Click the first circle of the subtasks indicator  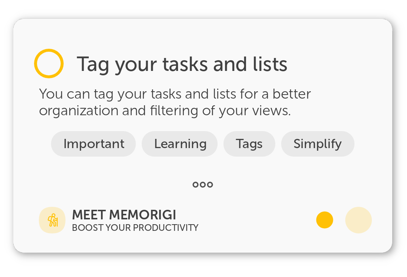tap(196, 185)
